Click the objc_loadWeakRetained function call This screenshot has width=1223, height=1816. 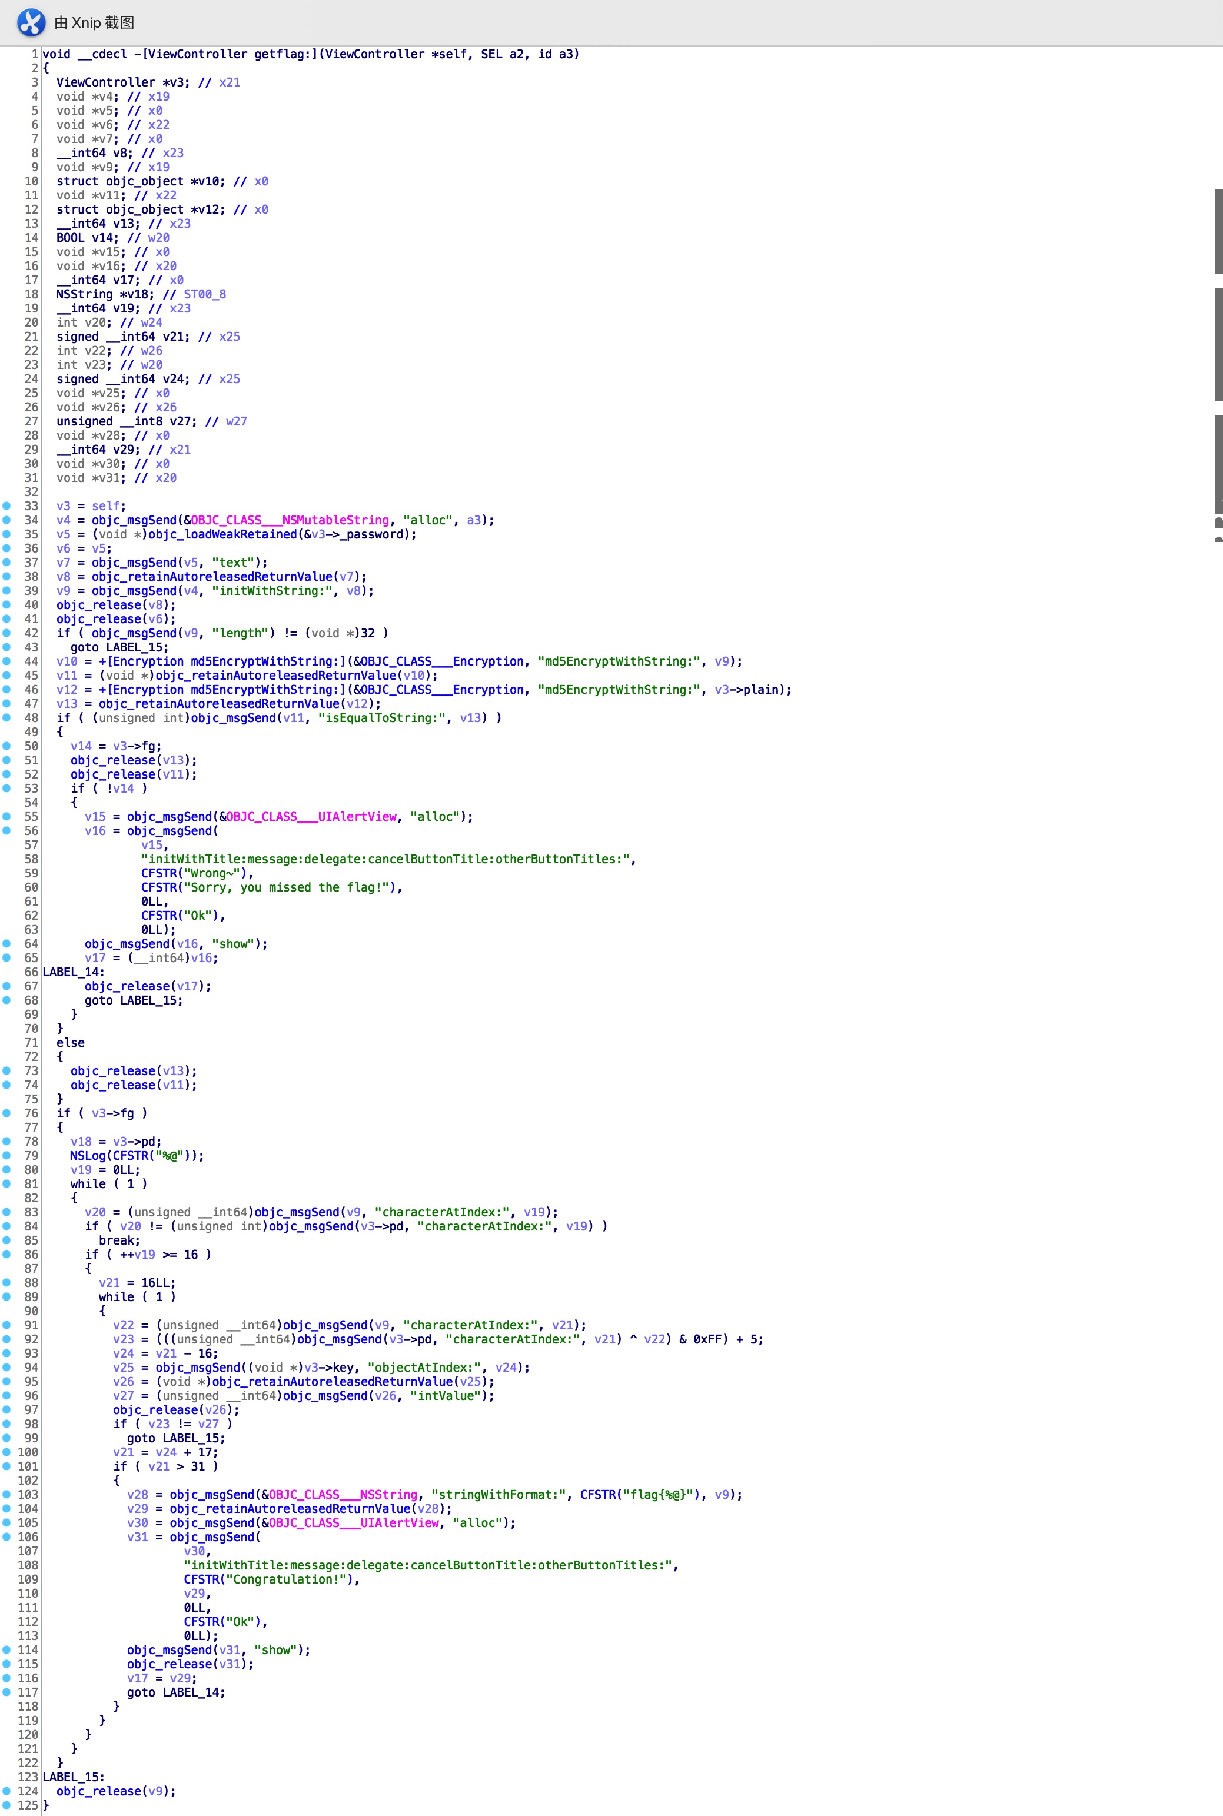click(222, 534)
